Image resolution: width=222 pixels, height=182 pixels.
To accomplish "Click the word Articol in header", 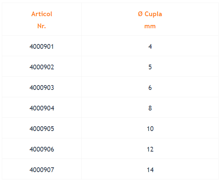I will tap(42, 14).
